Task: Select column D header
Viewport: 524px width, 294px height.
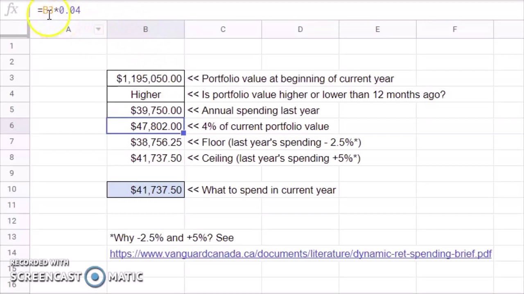Action: (300, 29)
